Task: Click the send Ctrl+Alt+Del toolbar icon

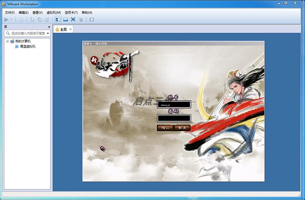Action: [21, 20]
